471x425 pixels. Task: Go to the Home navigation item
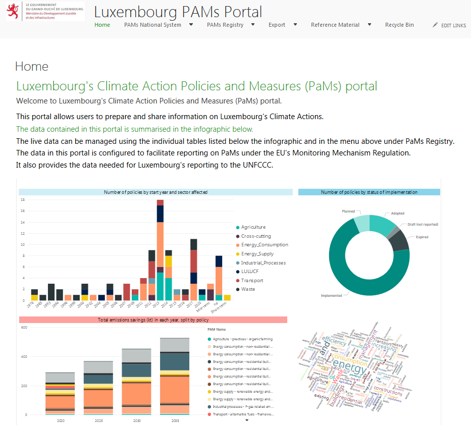pyautogui.click(x=102, y=25)
